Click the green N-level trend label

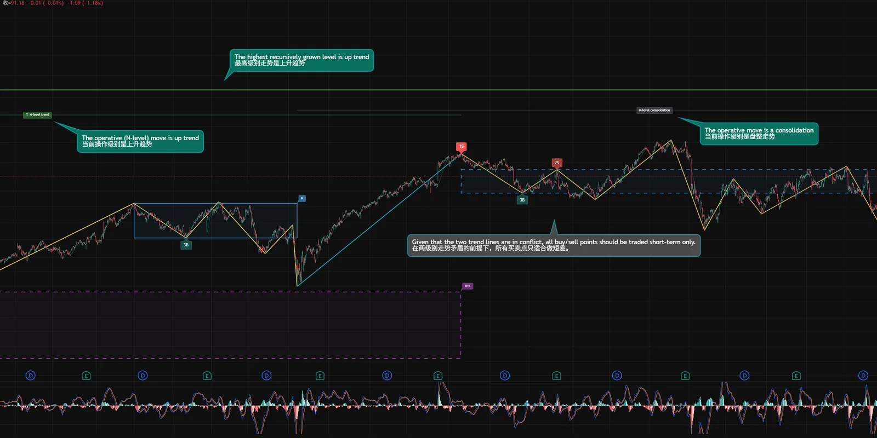[x=37, y=114]
